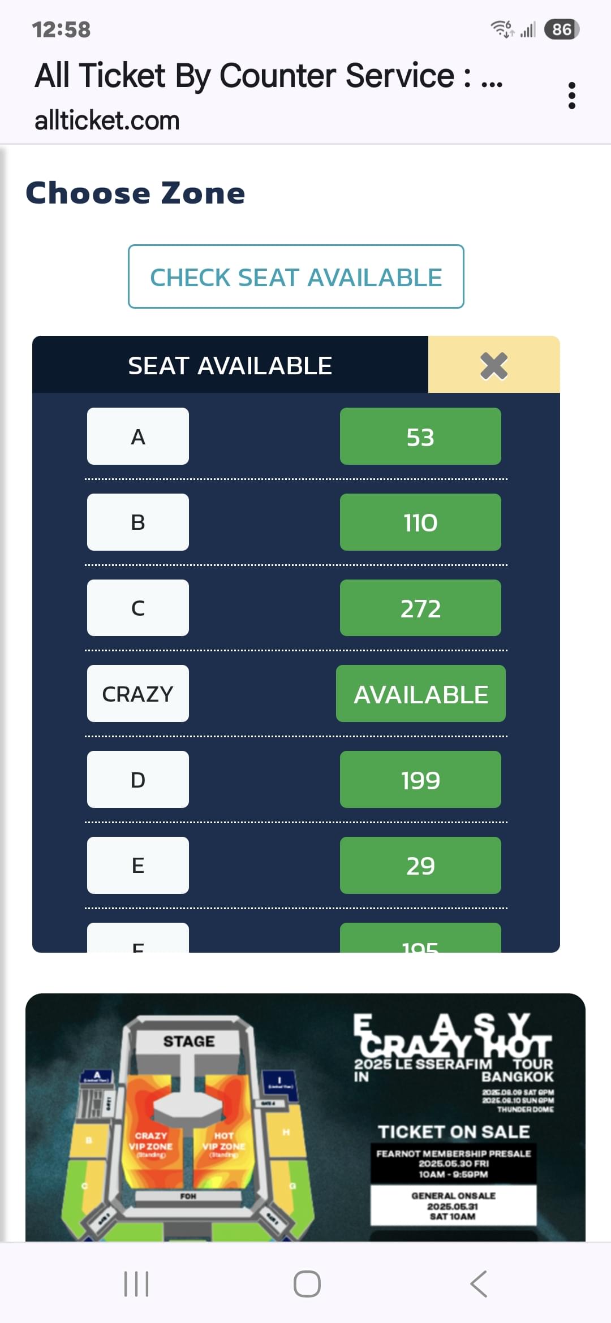Tap Android back arrow icon
This screenshot has width=611, height=1323.
[479, 1283]
